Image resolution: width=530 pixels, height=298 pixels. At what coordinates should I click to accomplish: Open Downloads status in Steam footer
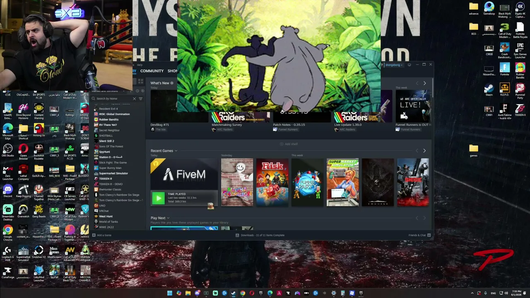(x=260, y=235)
